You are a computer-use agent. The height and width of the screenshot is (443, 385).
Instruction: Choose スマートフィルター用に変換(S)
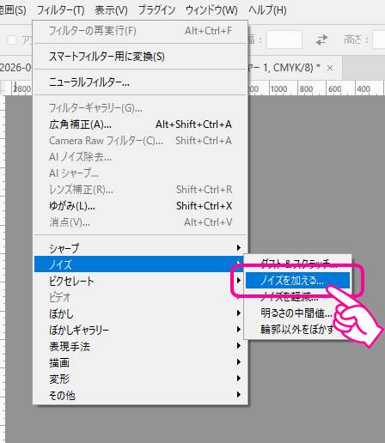(x=140, y=57)
